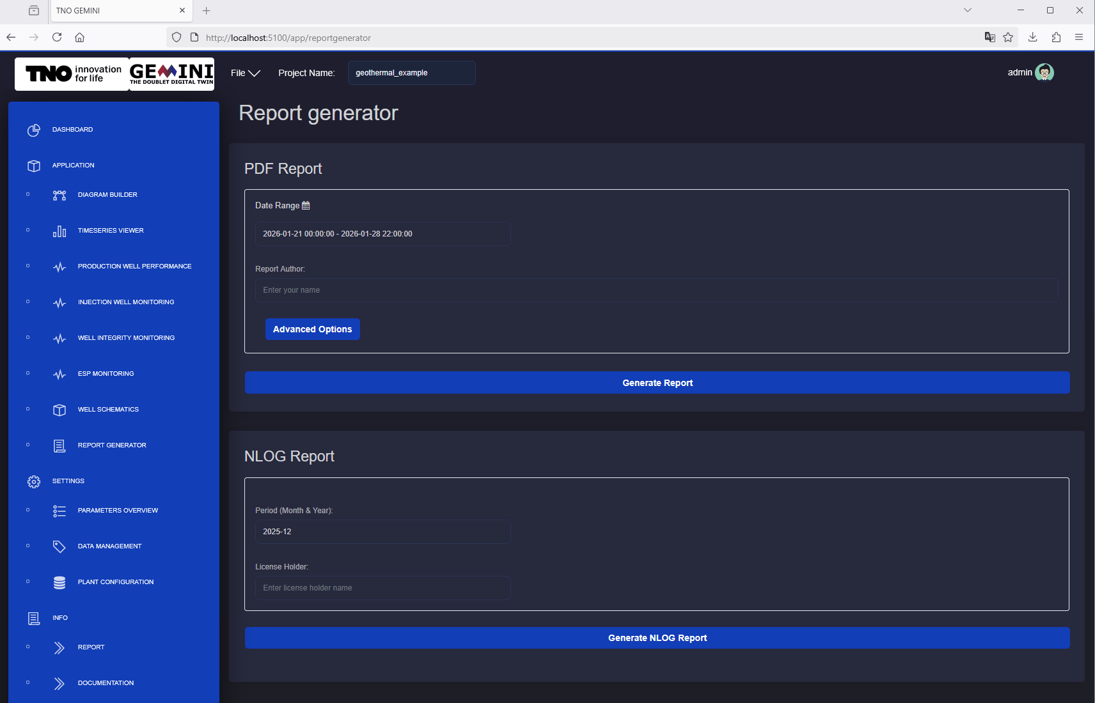
Task: Open Plant Configuration database icon
Action: tap(59, 583)
